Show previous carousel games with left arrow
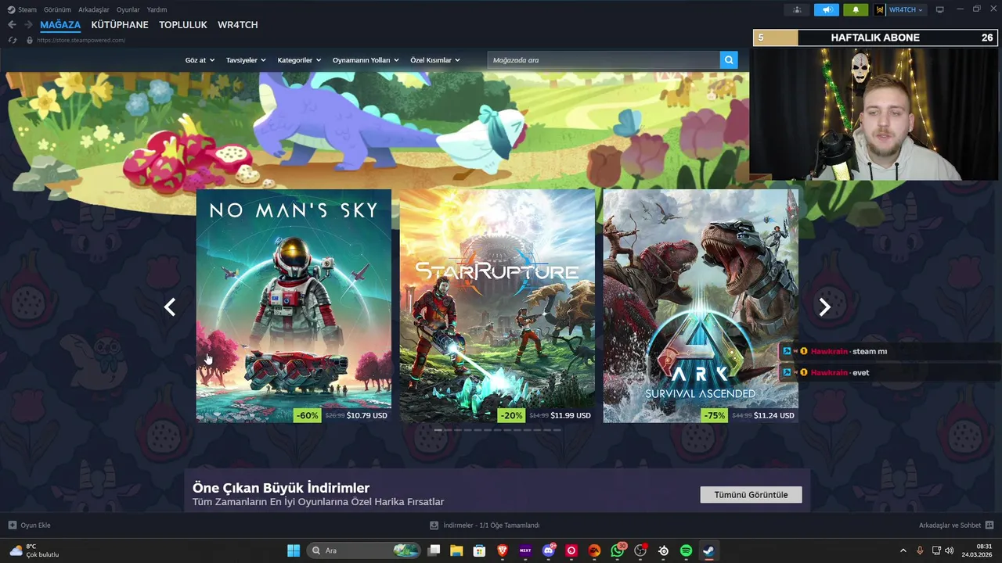Viewport: 1002px width, 563px height. 170,307
